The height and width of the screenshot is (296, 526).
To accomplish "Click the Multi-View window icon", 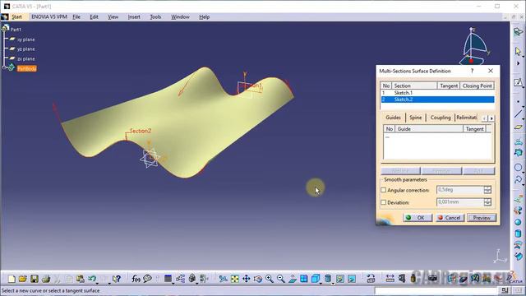I will pos(304,279).
